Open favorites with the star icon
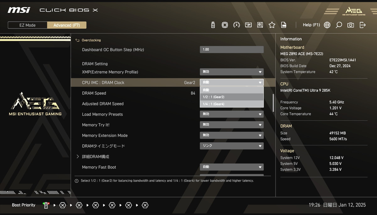Viewport: 377px width, 215px height. coord(272,25)
